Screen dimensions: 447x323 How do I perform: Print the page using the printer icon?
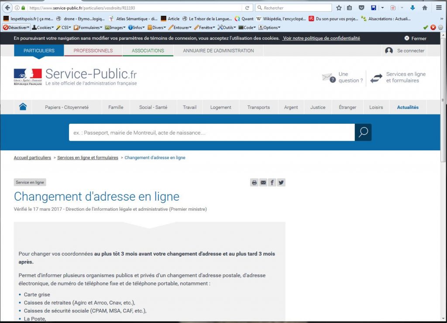click(x=254, y=183)
